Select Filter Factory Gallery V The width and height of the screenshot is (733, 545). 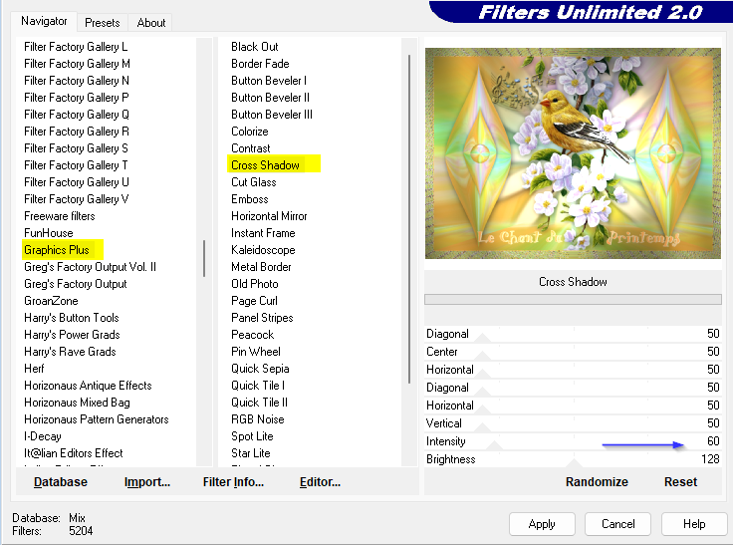coord(77,199)
